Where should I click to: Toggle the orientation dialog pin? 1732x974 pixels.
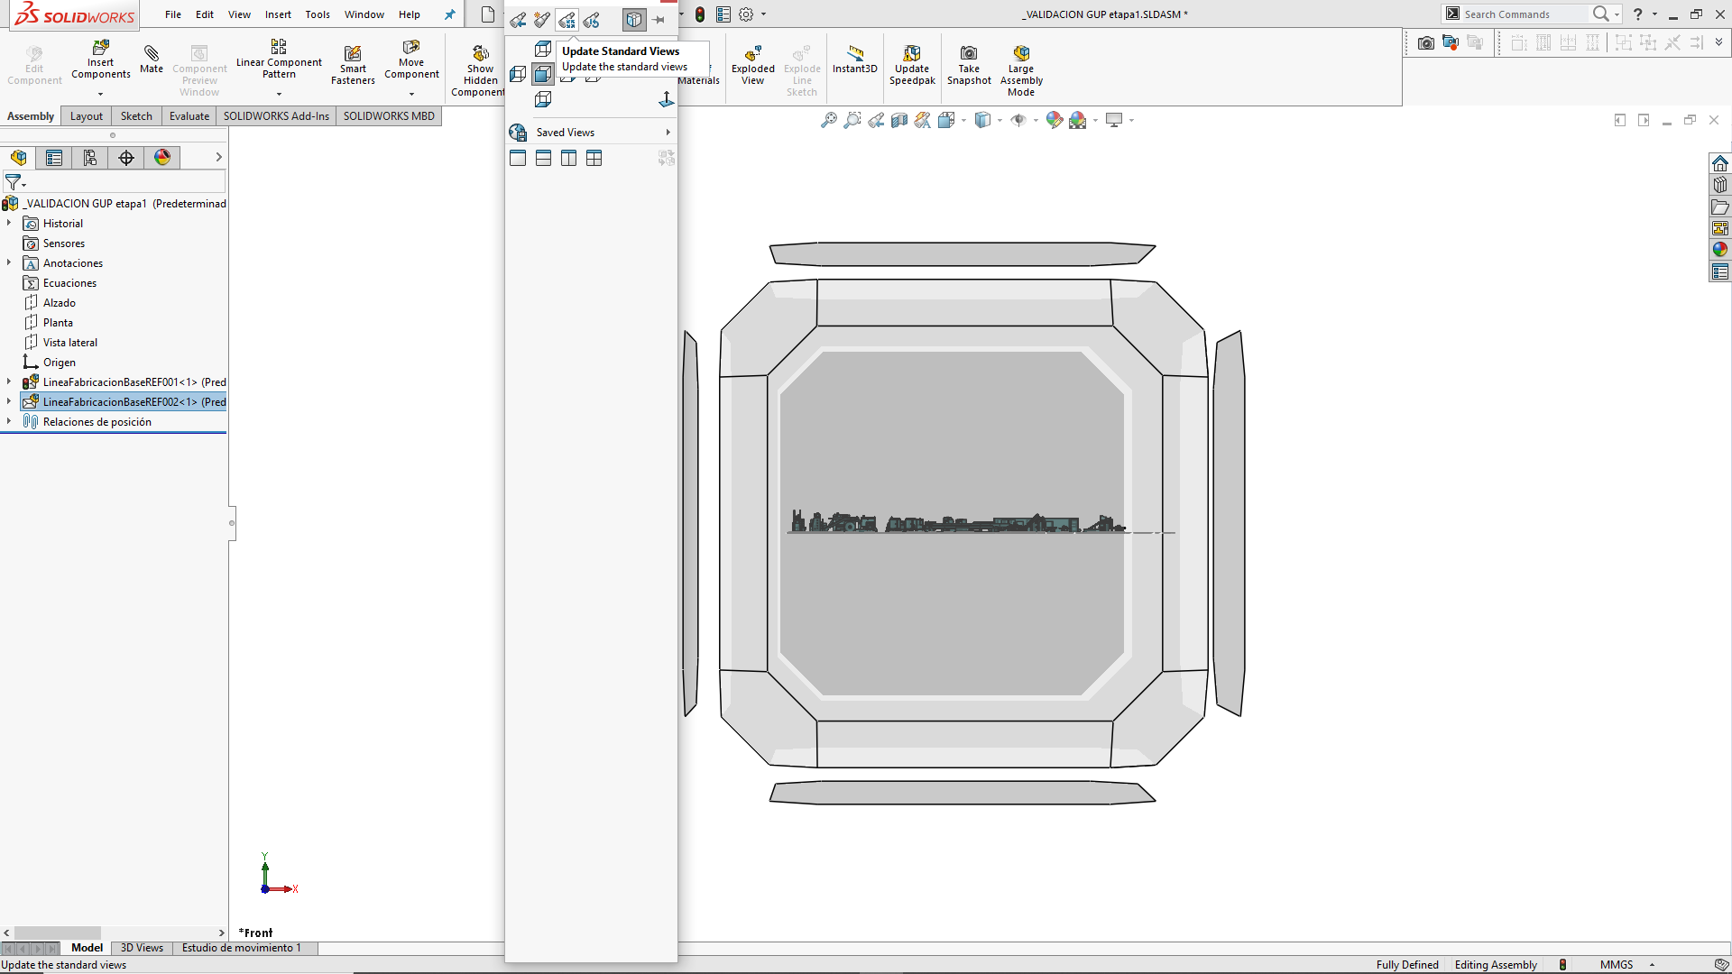click(659, 20)
